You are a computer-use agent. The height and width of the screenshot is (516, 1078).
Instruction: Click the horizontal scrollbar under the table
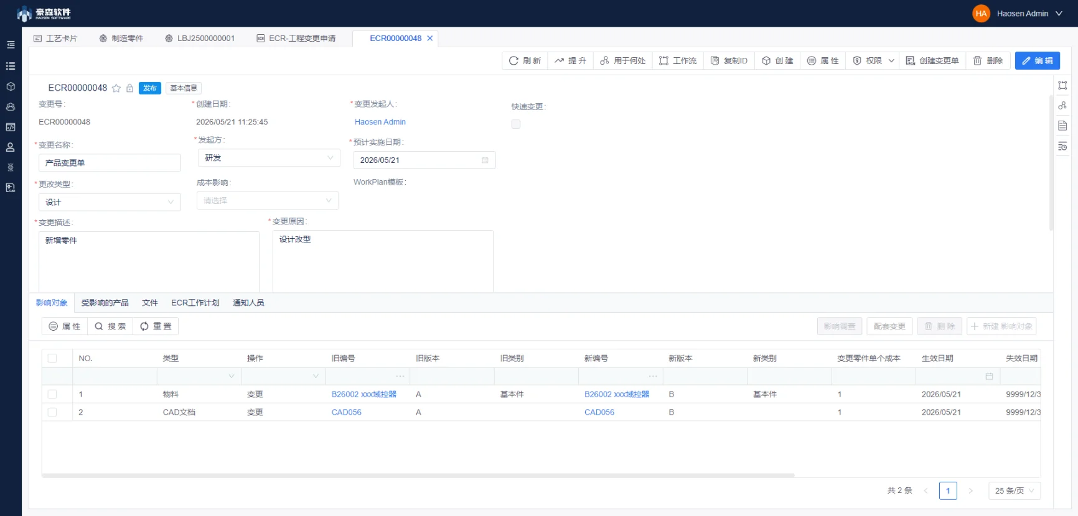(x=418, y=475)
